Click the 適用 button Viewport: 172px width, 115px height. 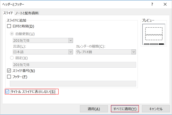94,109
